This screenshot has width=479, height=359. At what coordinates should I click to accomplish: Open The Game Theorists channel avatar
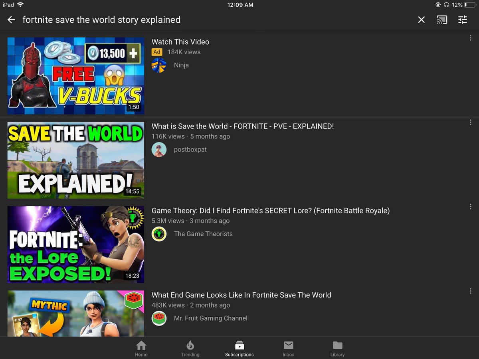click(x=159, y=234)
